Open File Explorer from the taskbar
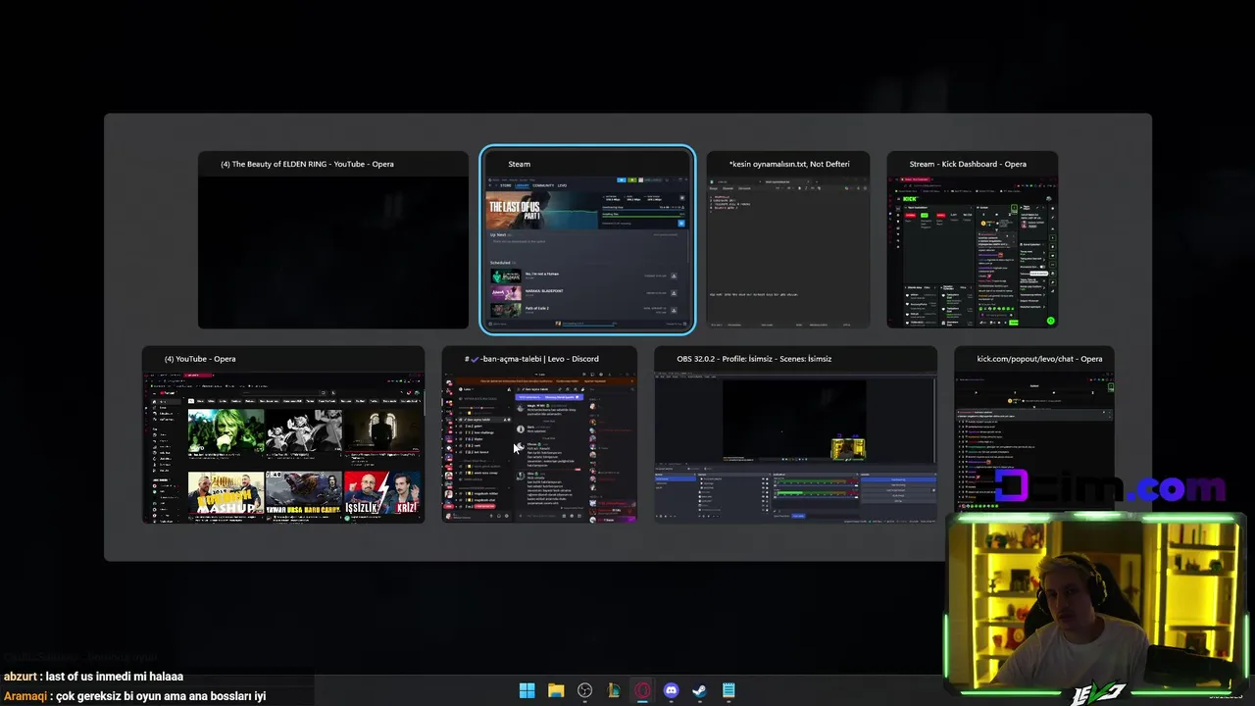The width and height of the screenshot is (1255, 706). 556,690
